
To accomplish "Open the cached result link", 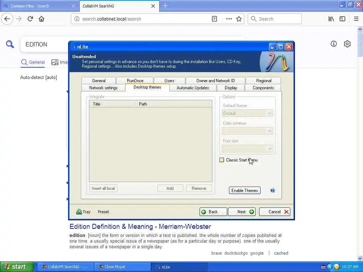I will (281, 253).
